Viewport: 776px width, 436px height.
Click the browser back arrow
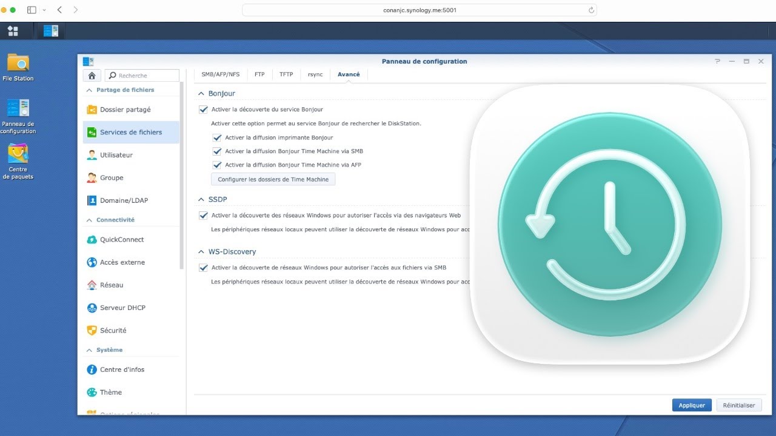tap(59, 10)
